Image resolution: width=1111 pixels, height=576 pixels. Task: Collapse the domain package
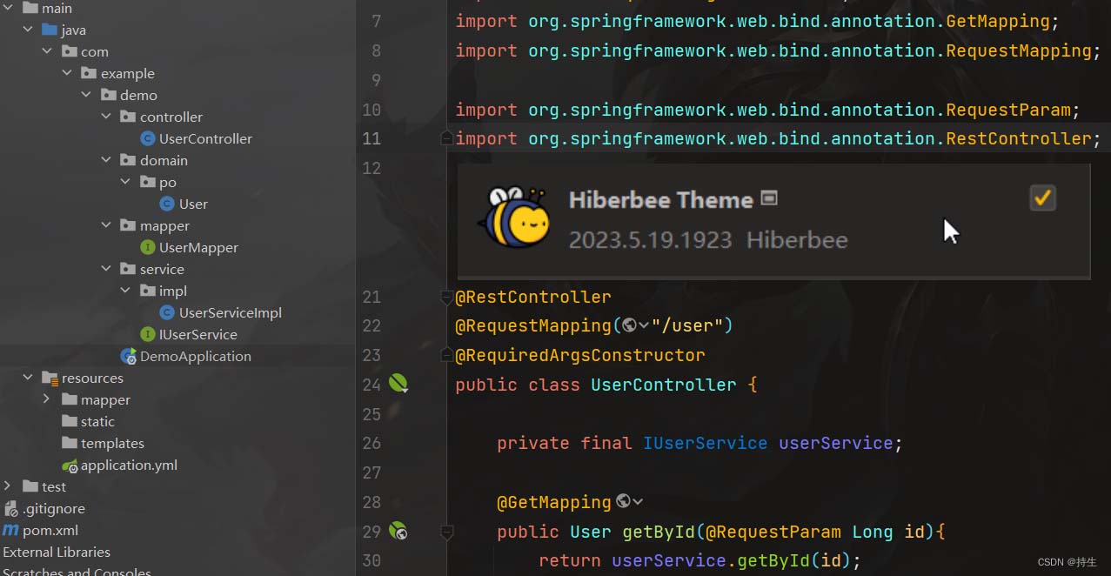pyautogui.click(x=106, y=160)
